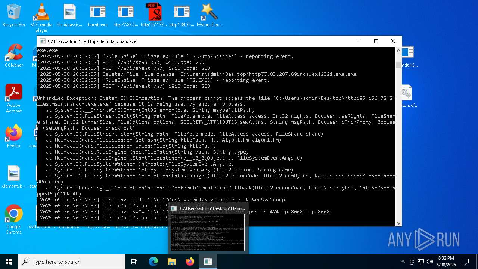The height and width of the screenshot is (269, 478).
Task: Maximize the HeimdallGuard console window
Action: point(376,41)
